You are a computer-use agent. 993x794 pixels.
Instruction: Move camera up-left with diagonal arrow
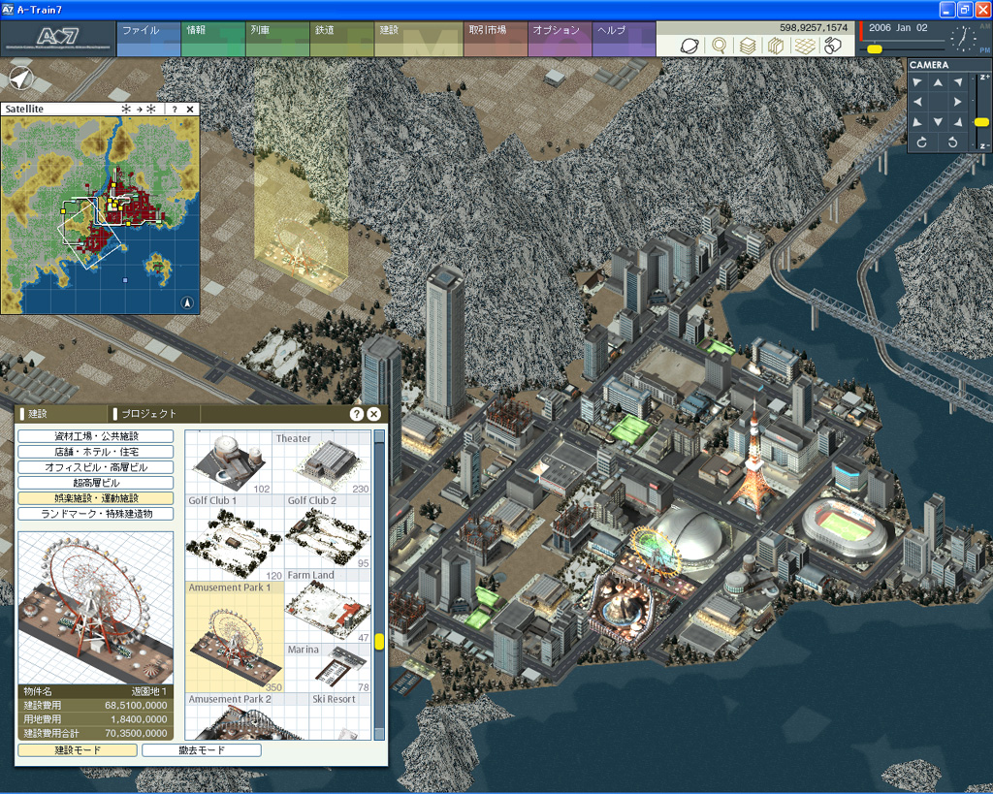[917, 82]
